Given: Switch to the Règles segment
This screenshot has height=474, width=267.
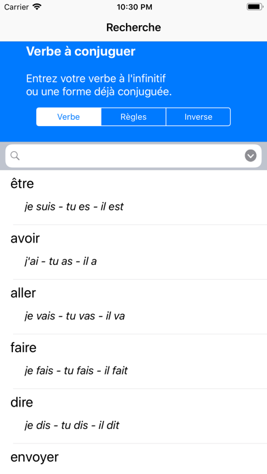Looking at the screenshot, I should click(133, 116).
